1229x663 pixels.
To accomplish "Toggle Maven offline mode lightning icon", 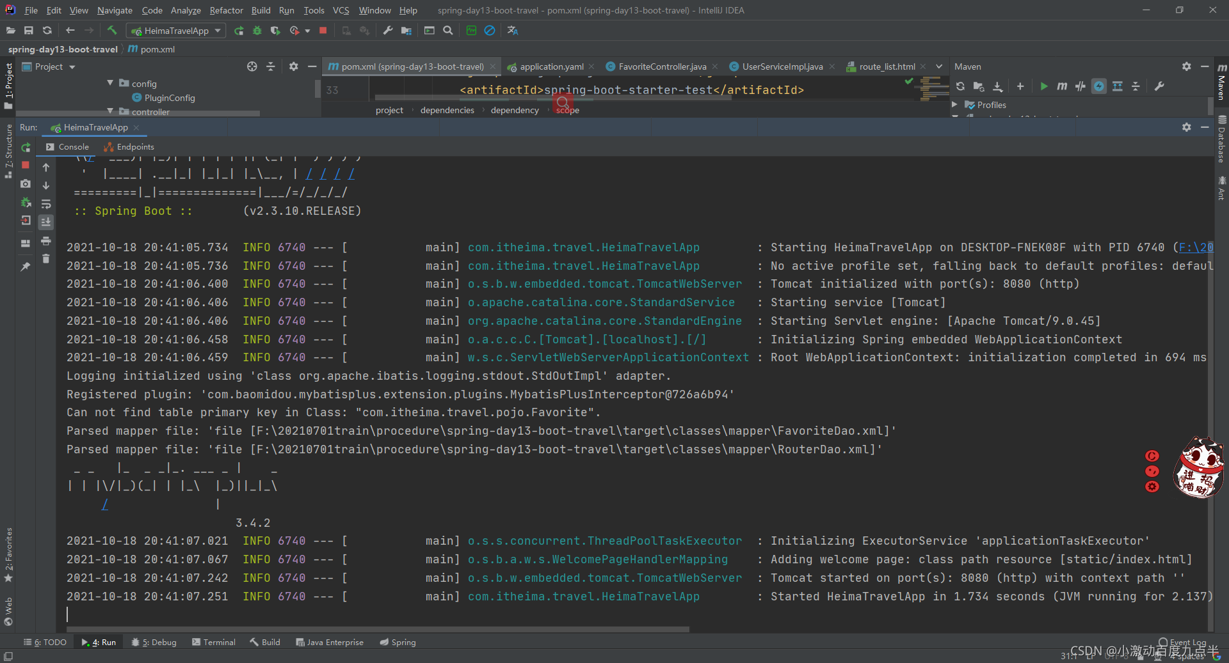I will [x=1098, y=86].
